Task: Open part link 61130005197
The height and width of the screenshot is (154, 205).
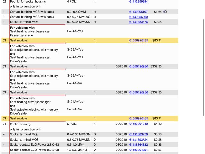Action: pyautogui.click(x=138, y=12)
